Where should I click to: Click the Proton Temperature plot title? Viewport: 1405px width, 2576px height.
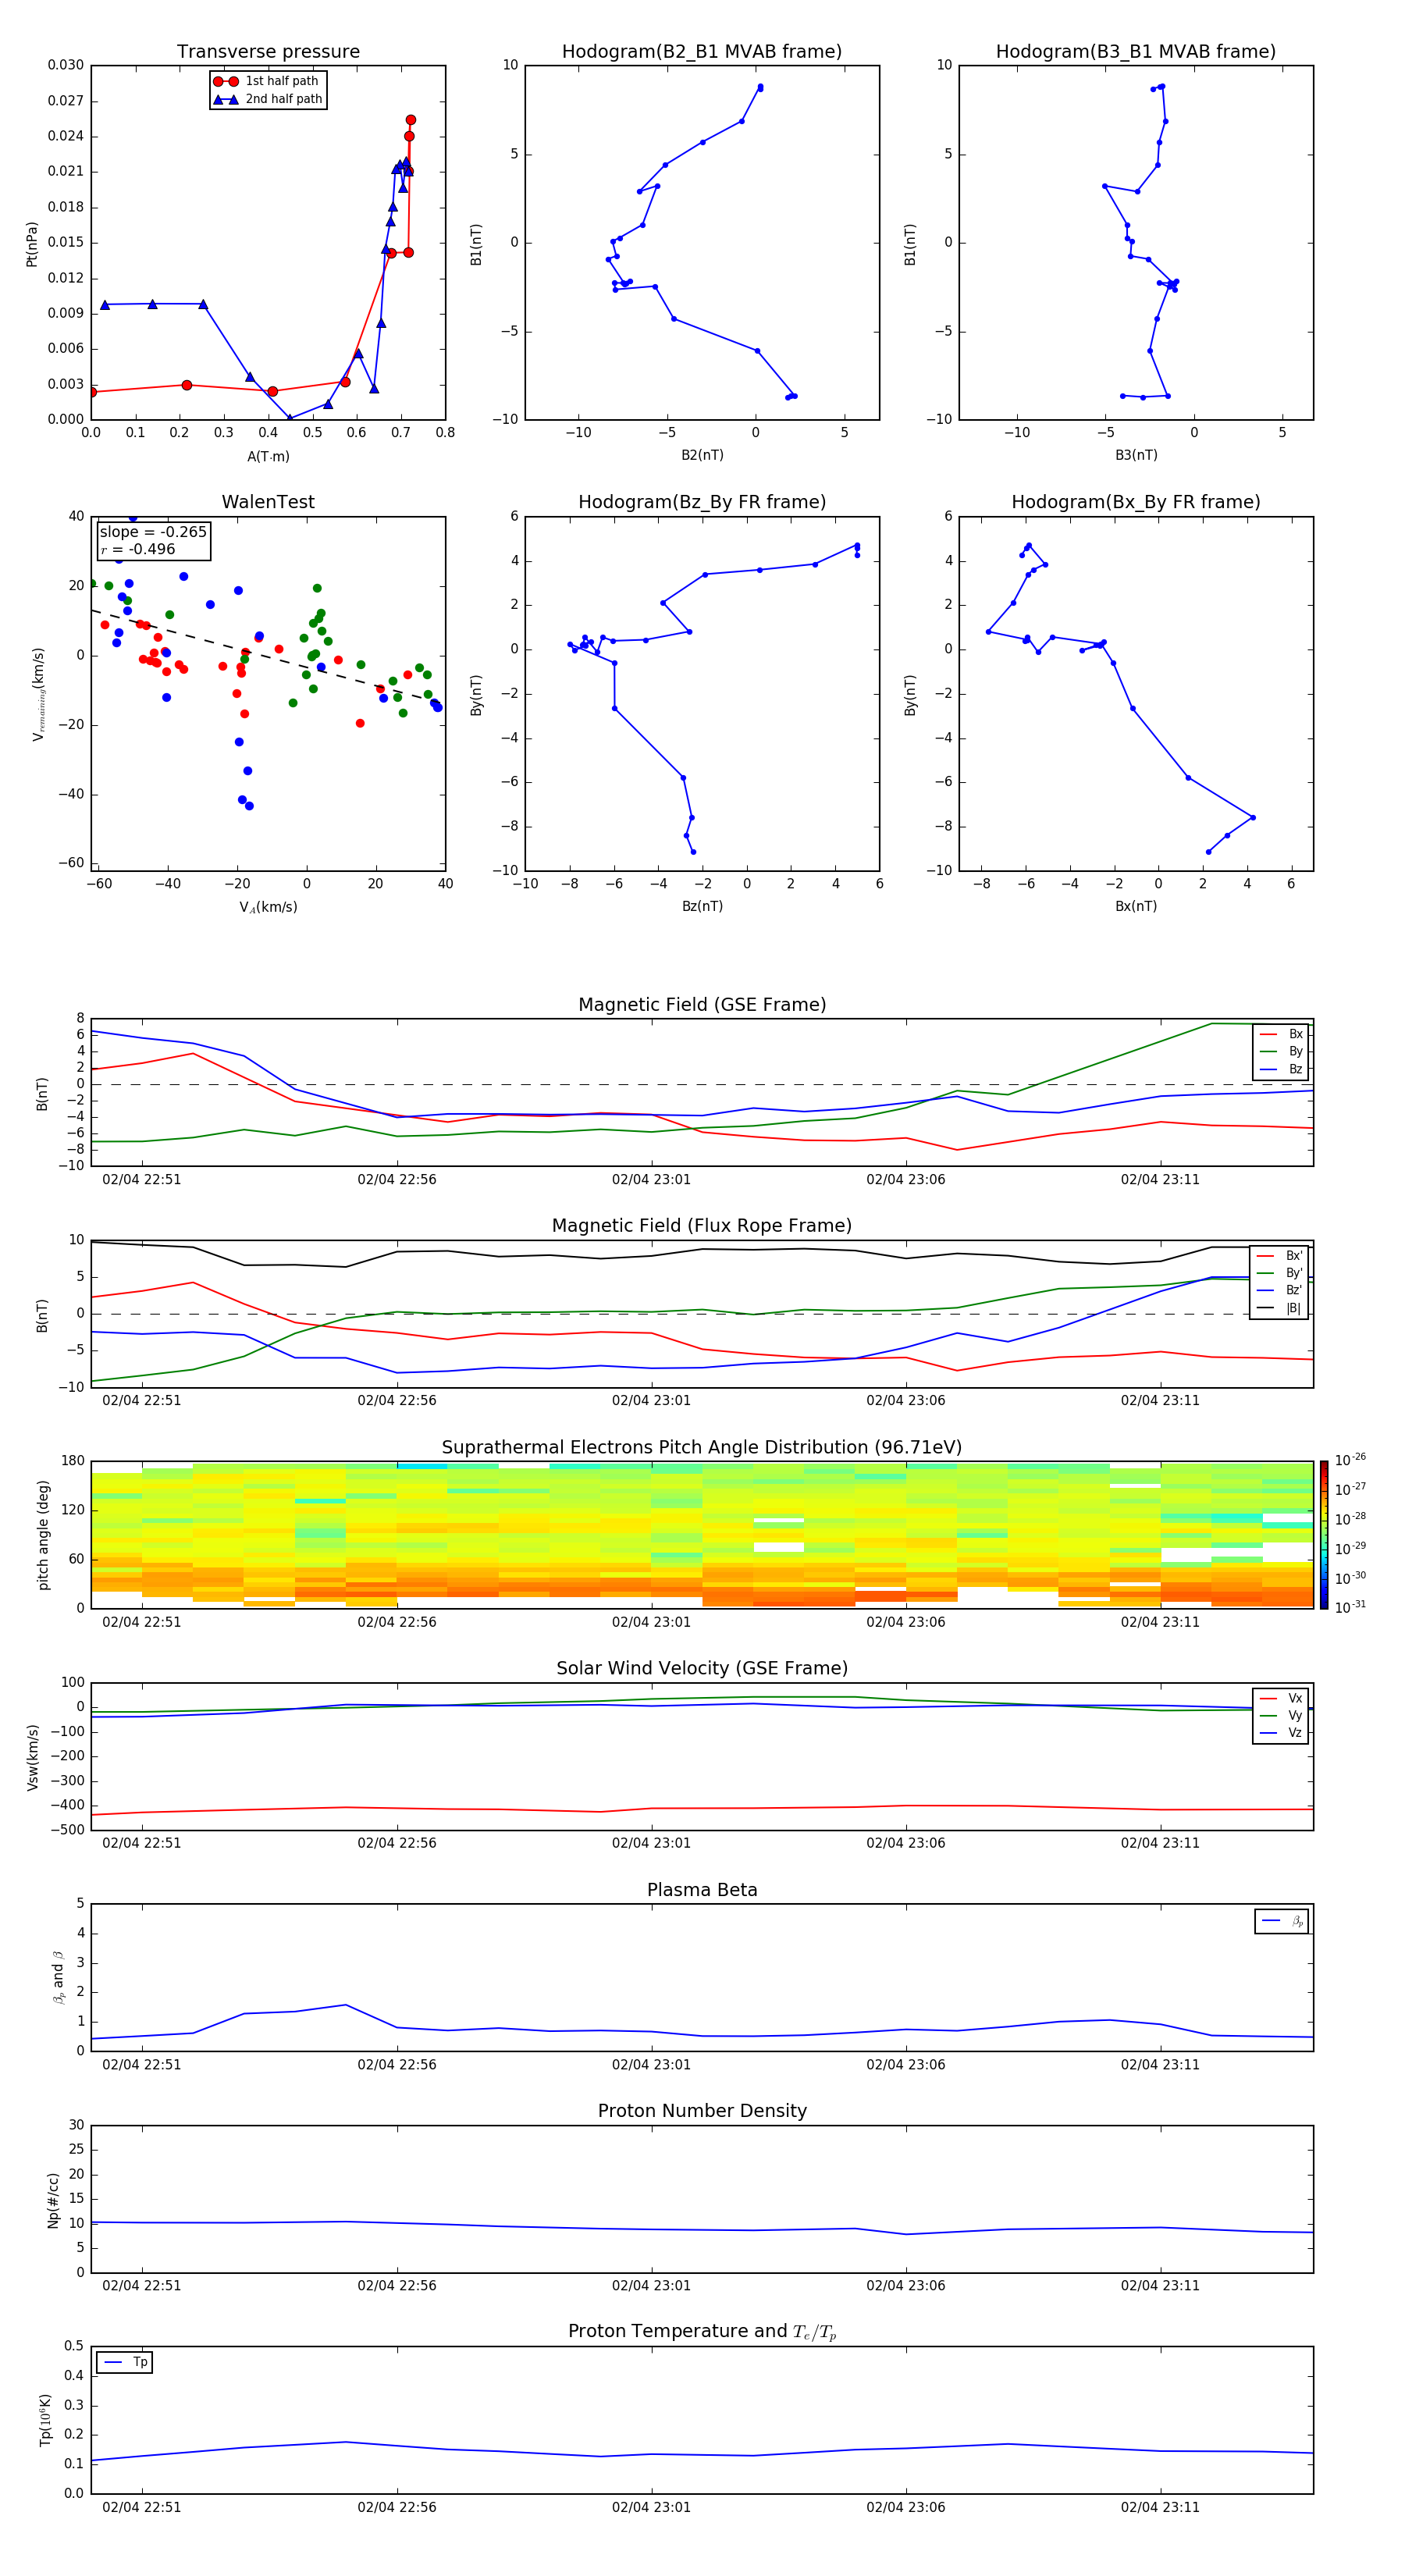point(702,2332)
